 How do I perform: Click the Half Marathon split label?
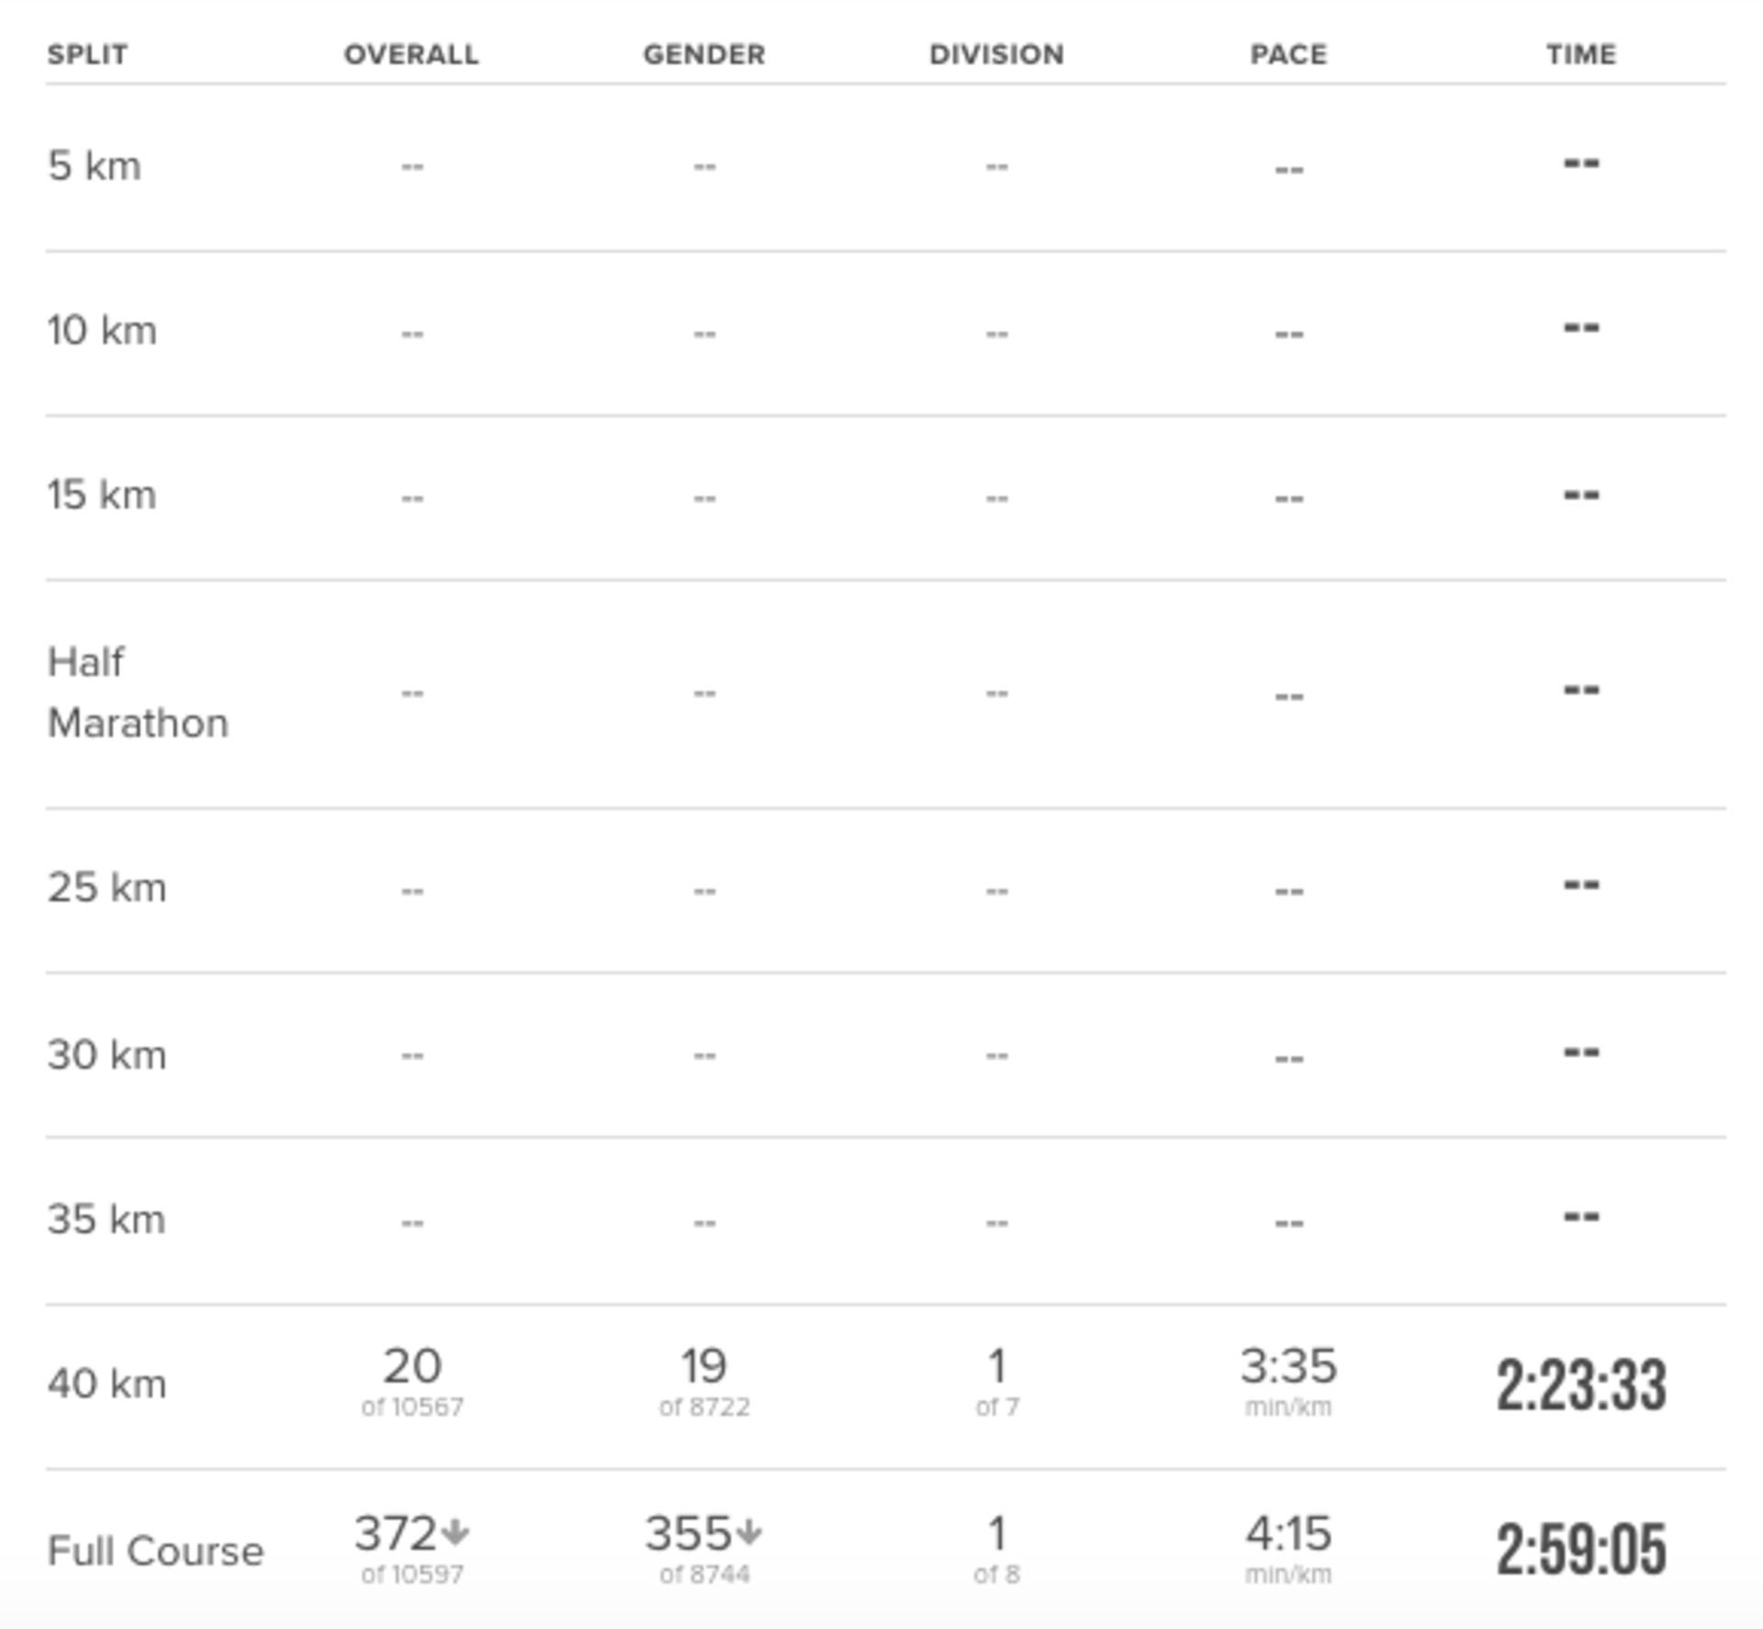click(x=138, y=692)
